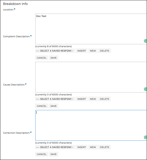This screenshot has height=160, width=147.
Task: Open saved response dropdown under Cause Description
Action: [x=55, y=99]
